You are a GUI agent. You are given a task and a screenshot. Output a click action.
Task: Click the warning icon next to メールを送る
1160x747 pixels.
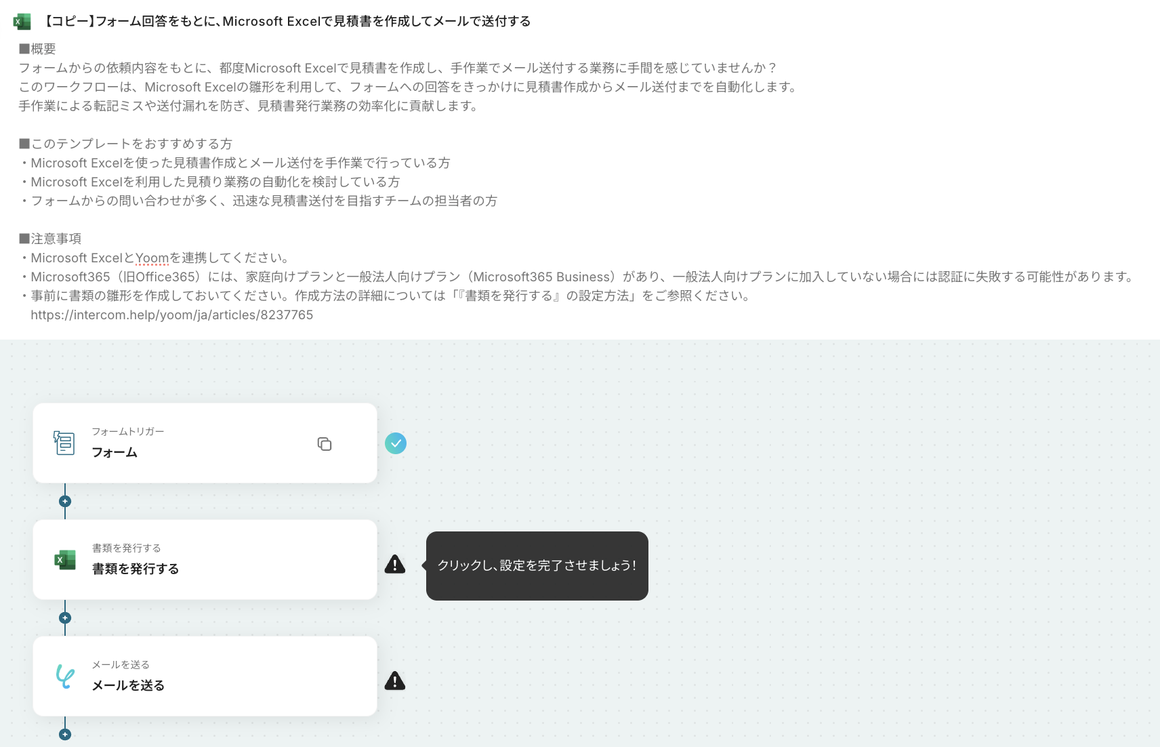[395, 681]
